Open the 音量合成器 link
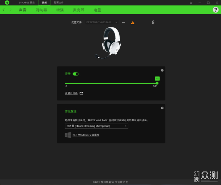The width and height of the screenshot is (221, 185). (x=71, y=93)
